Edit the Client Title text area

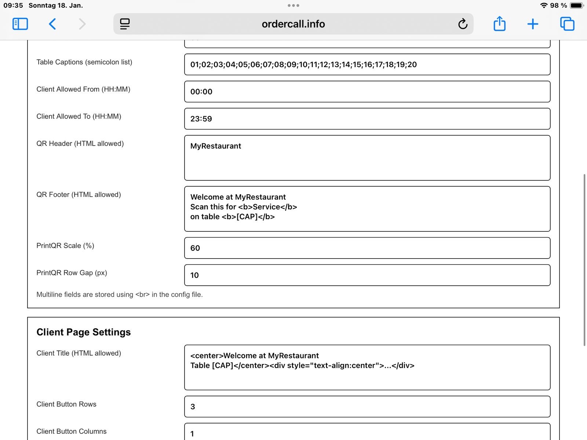click(x=367, y=367)
